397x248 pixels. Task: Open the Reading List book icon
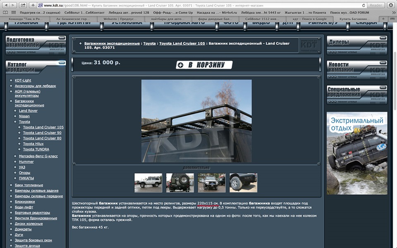click(x=5, y=12)
